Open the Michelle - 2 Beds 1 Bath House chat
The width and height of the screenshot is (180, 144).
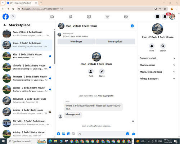point(27,123)
